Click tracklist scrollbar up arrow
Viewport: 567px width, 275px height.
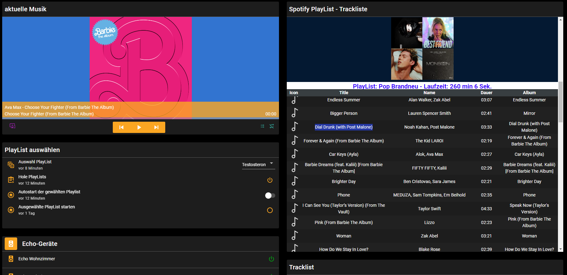tap(560, 19)
